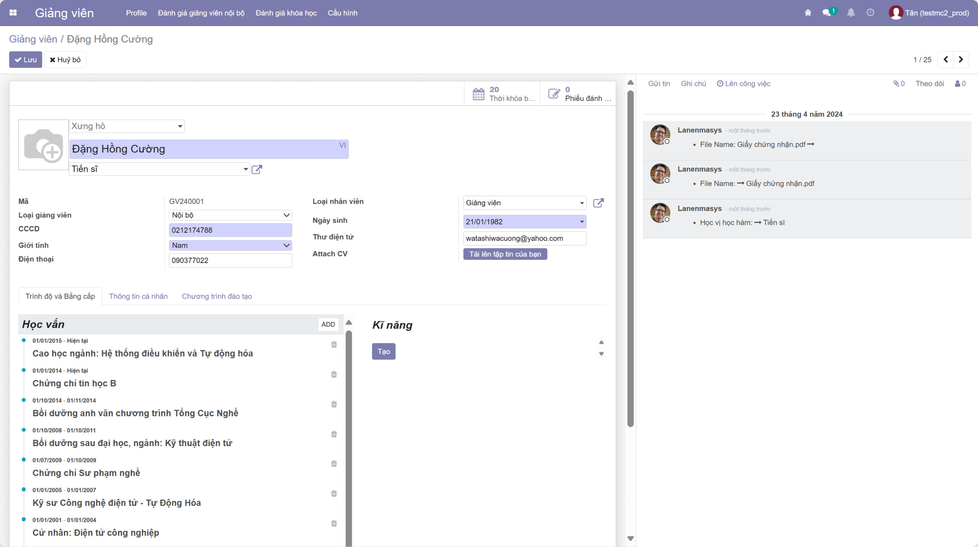Click the notification bell icon

click(851, 13)
